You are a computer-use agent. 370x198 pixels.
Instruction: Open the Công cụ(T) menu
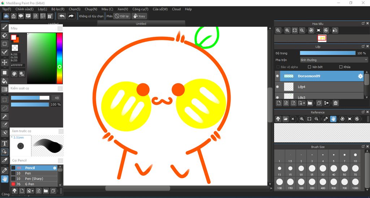coord(140,9)
